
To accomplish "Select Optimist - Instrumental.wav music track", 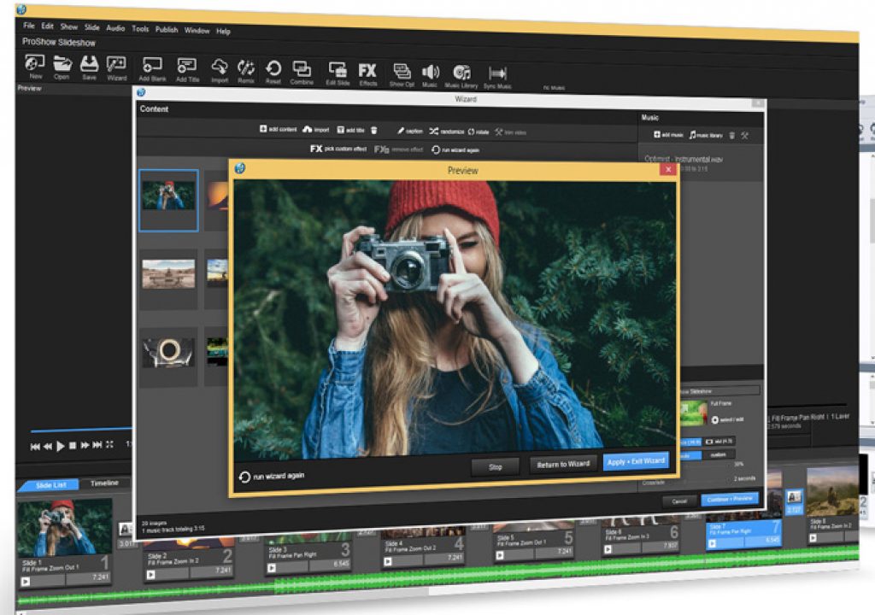I will click(x=684, y=159).
